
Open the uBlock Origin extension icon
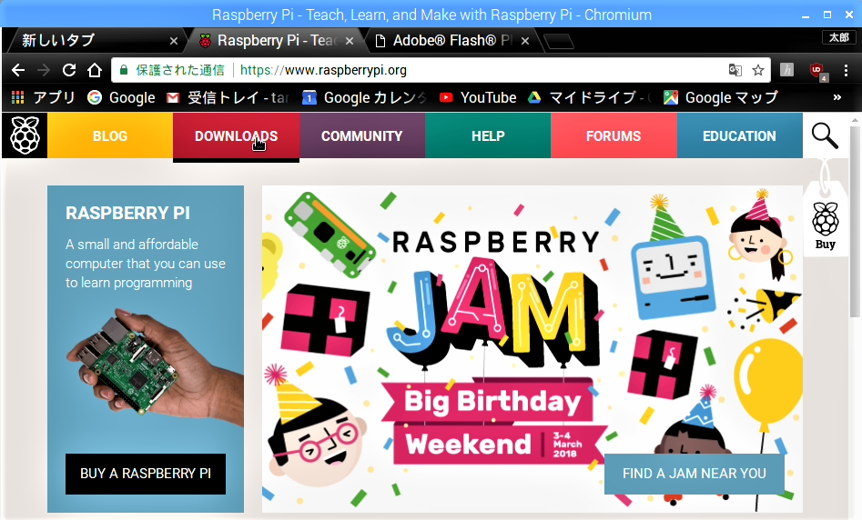click(x=817, y=70)
